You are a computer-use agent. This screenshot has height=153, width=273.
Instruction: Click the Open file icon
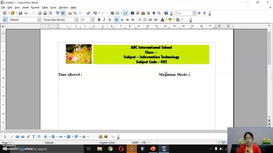tap(12, 13)
